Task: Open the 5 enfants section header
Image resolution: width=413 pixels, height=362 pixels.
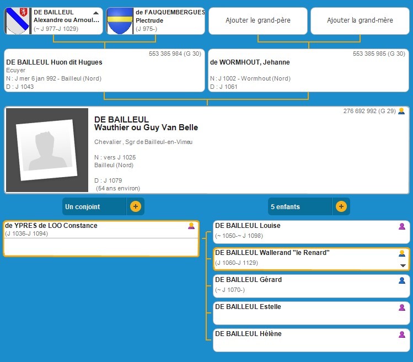Action: (x=301, y=207)
